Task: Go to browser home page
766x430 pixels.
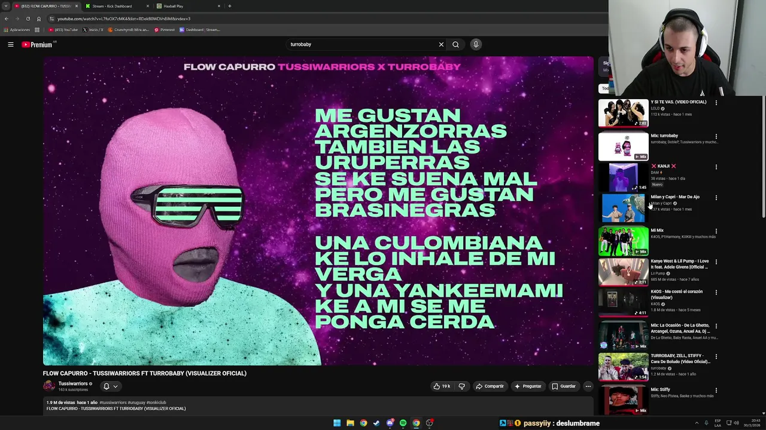Action: click(x=39, y=19)
